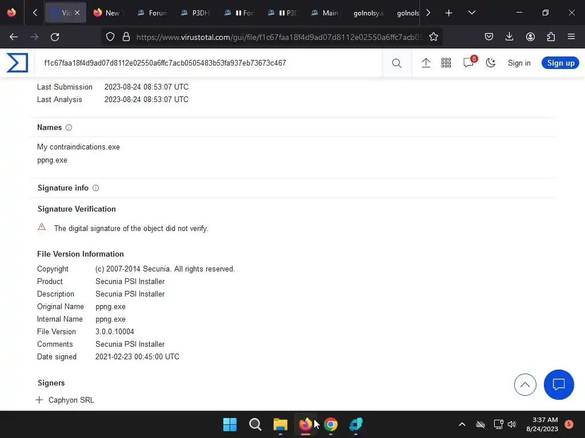Close the active VirusTotal tab
Screen dimensions: 585x438
tap(77, 13)
